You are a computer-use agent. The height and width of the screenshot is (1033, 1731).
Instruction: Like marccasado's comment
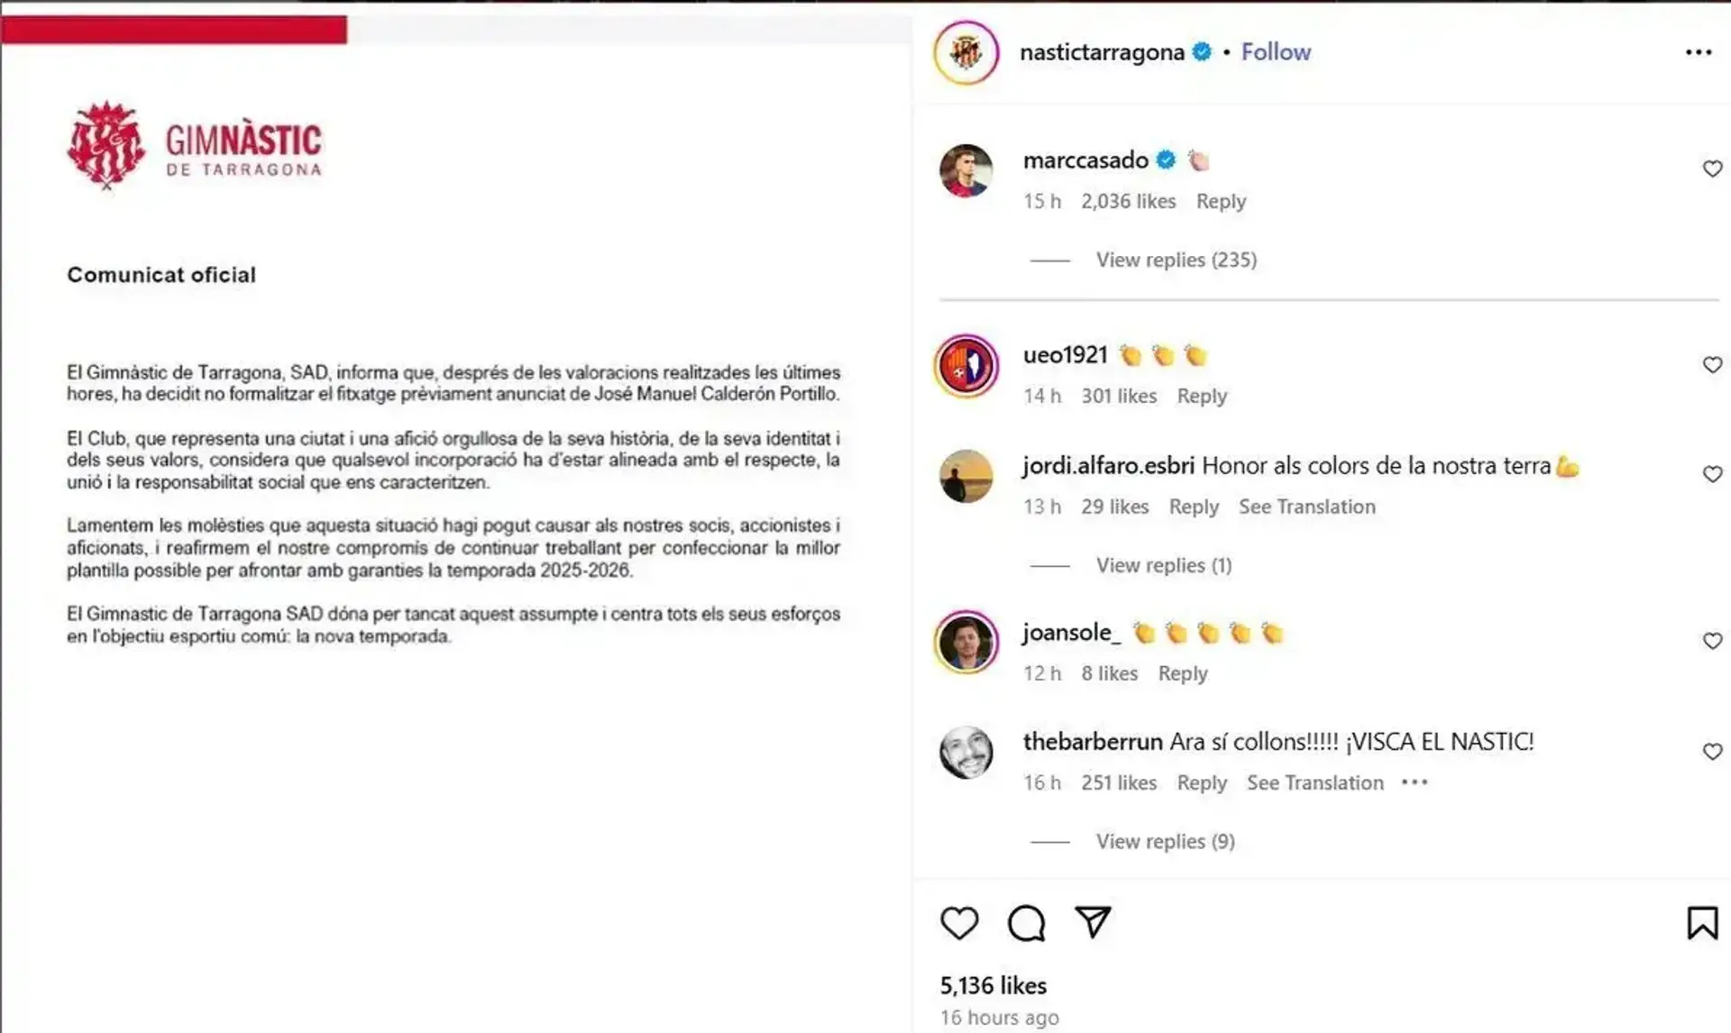[1712, 169]
